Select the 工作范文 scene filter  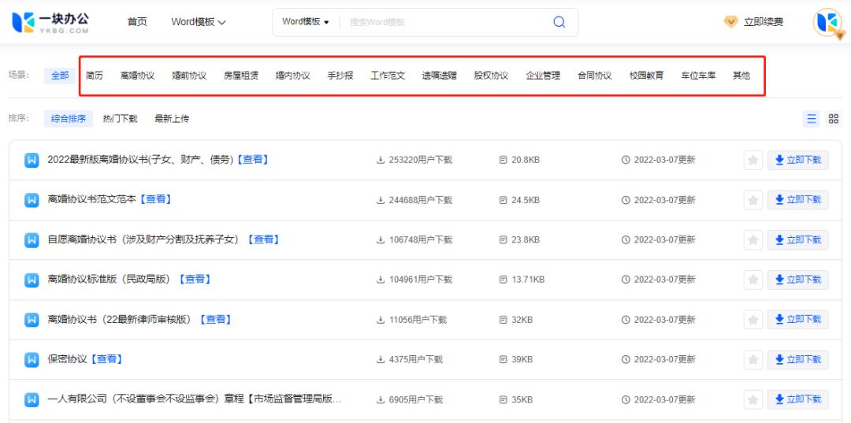click(388, 76)
